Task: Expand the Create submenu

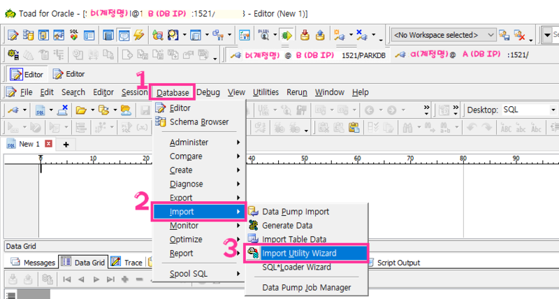Action: pos(200,170)
